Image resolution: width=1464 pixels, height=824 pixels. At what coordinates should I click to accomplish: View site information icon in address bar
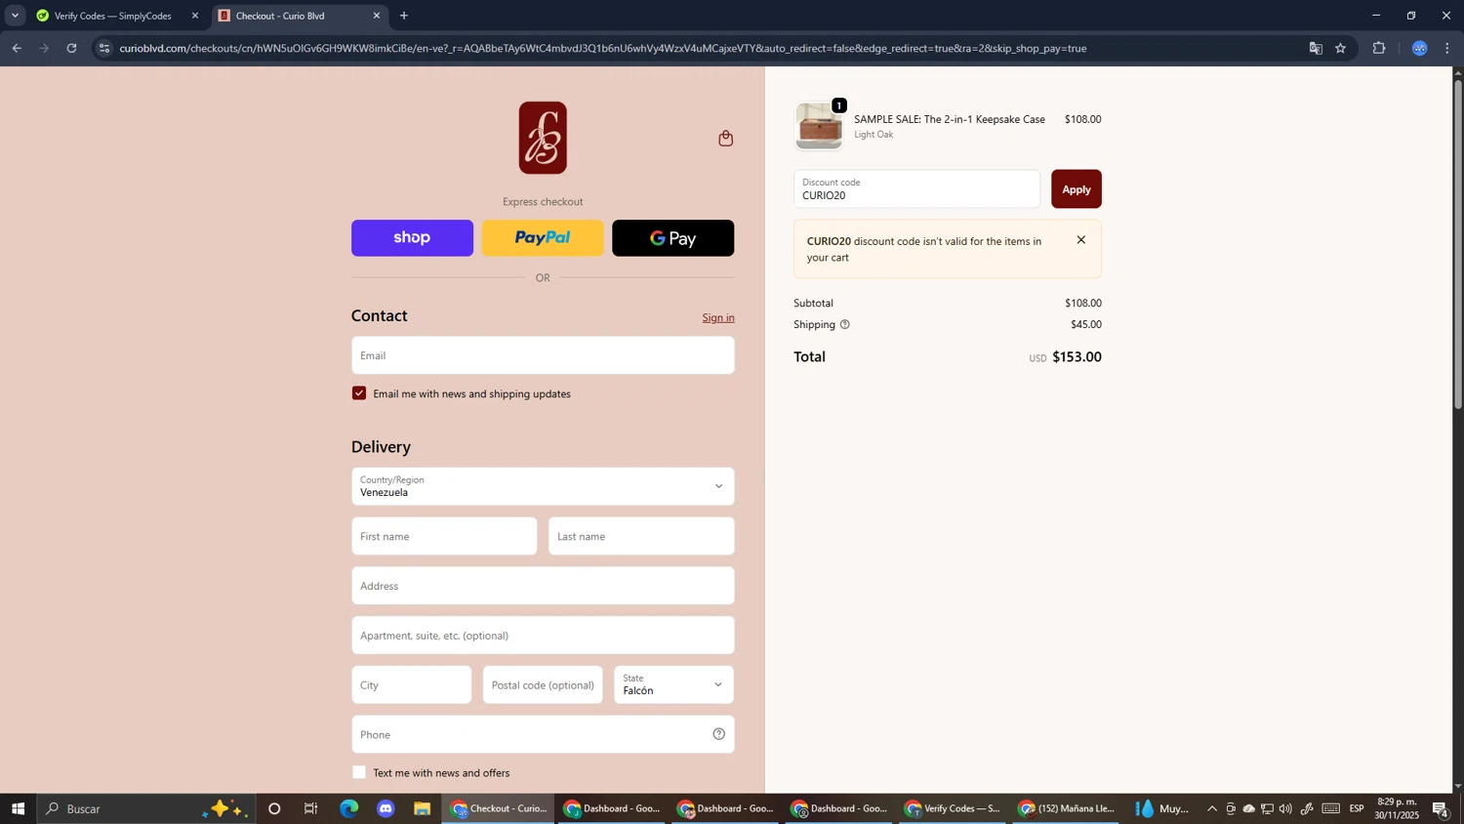105,48
